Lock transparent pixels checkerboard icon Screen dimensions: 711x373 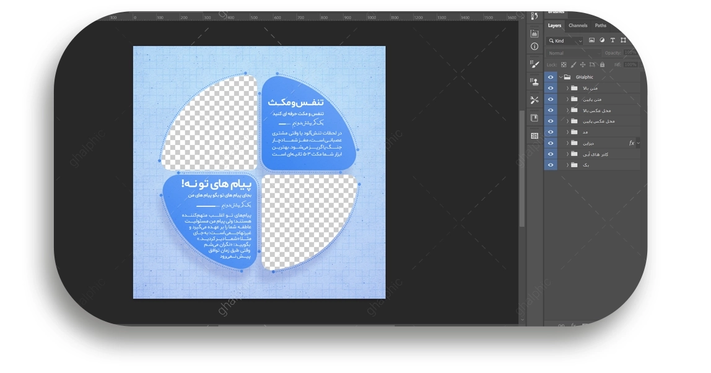(x=564, y=65)
